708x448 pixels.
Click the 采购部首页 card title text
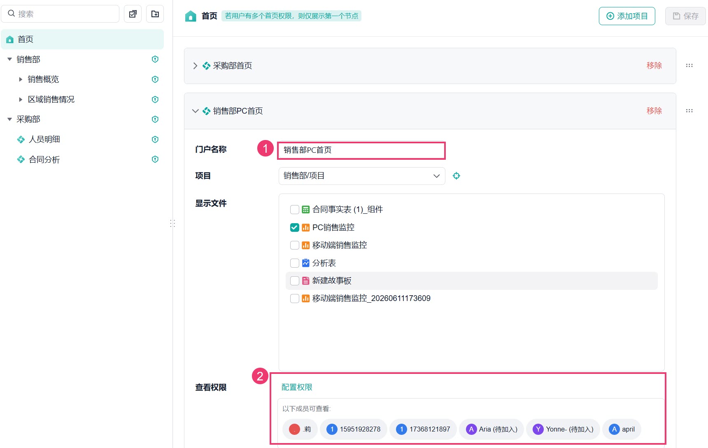click(x=233, y=66)
